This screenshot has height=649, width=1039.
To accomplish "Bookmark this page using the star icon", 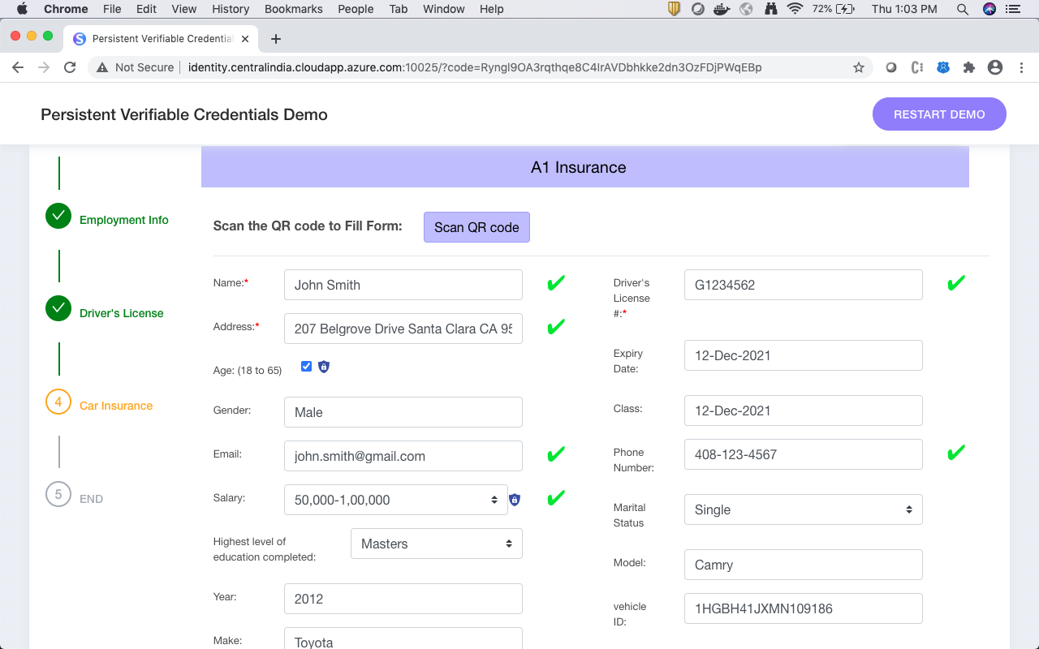I will pos(859,67).
